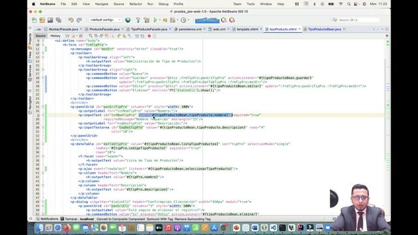Open the File menu
The width and height of the screenshot is (418, 235).
[63, 4]
